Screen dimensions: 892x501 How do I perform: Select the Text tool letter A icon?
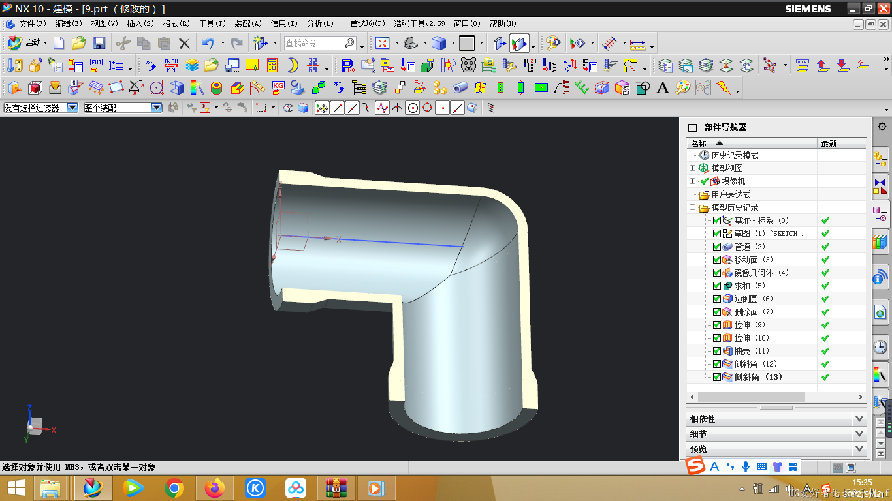tap(663, 87)
